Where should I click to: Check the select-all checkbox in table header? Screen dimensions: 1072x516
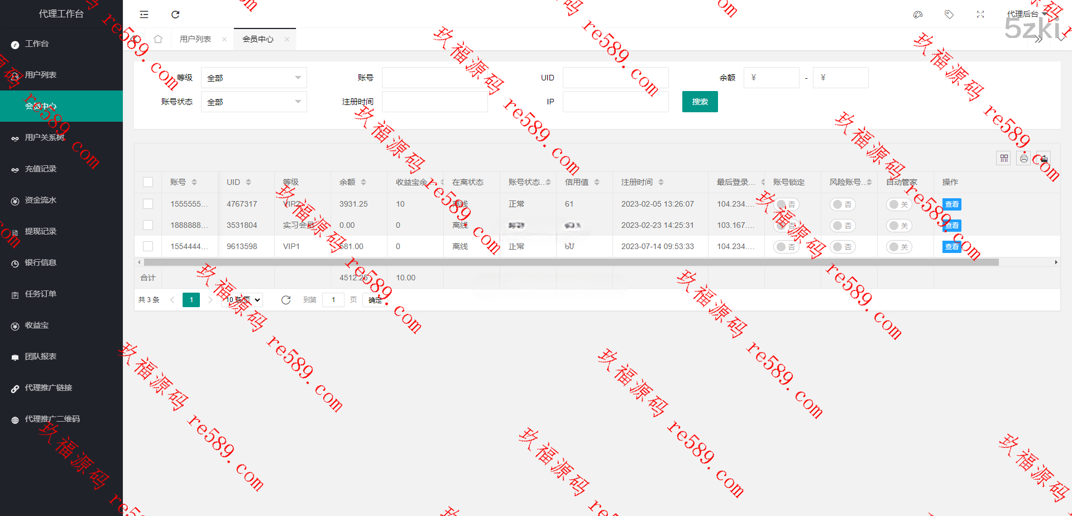(148, 182)
